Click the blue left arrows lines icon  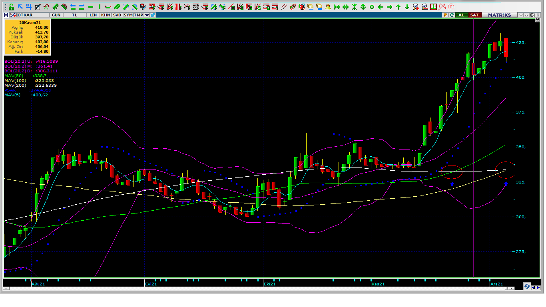(x=73, y=7)
